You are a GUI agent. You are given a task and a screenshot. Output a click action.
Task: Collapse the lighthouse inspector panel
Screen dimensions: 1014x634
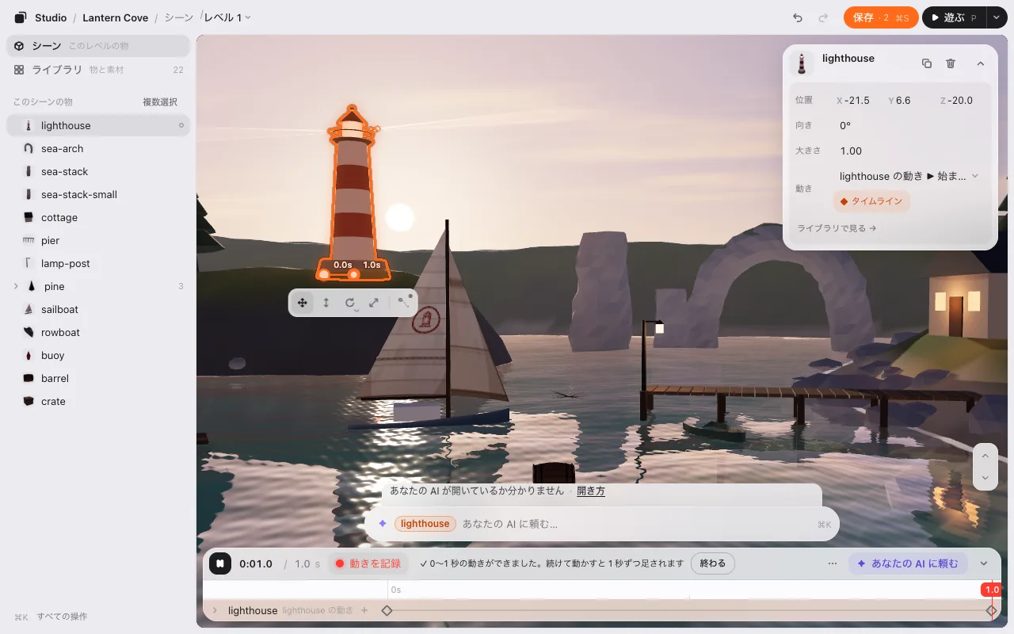[x=980, y=63]
